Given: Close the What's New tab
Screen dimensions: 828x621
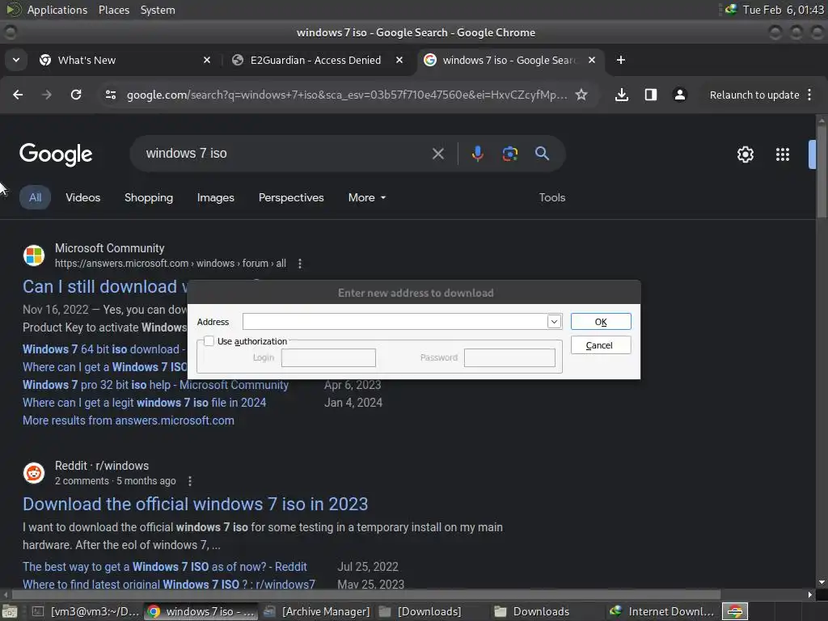Looking at the screenshot, I should click(207, 60).
